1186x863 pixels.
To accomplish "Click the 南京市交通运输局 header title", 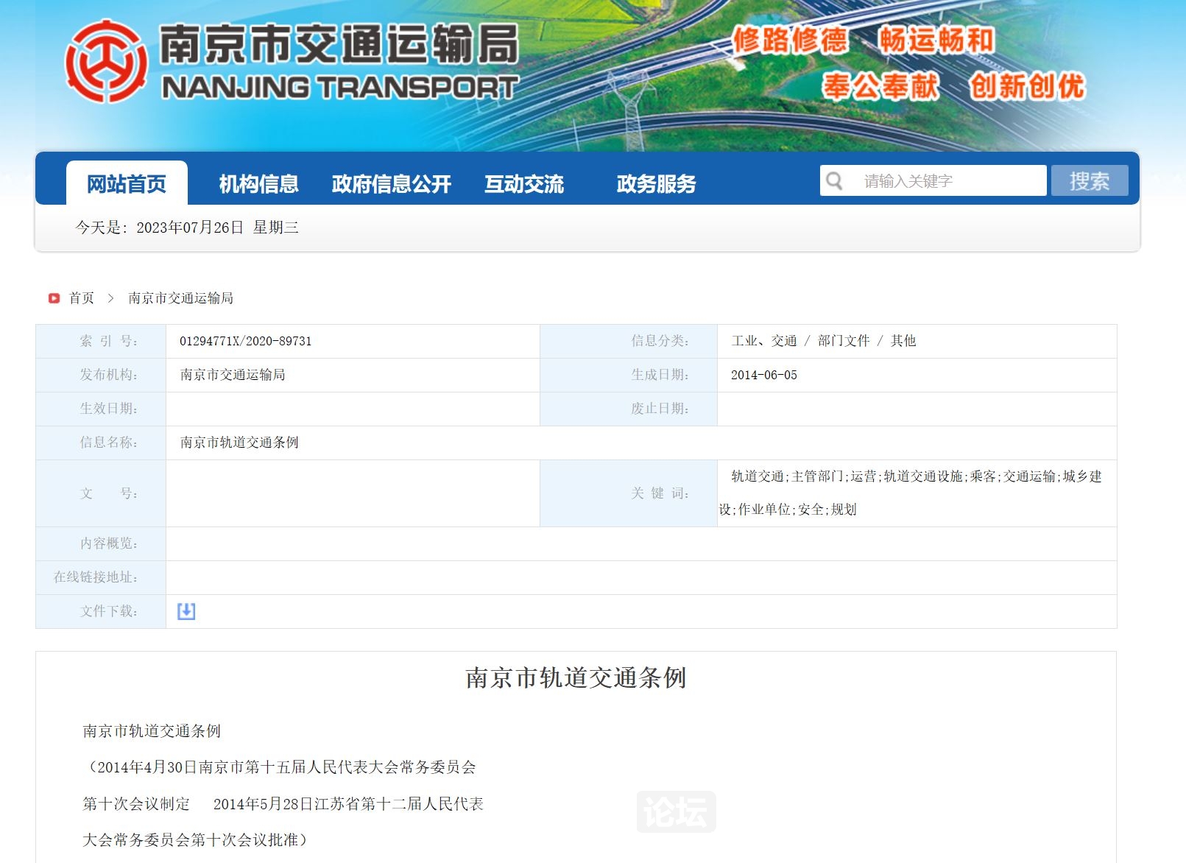I will pyautogui.click(x=339, y=44).
